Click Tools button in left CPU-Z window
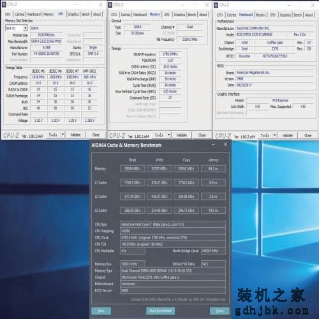319x319 pixels. (x=53, y=135)
